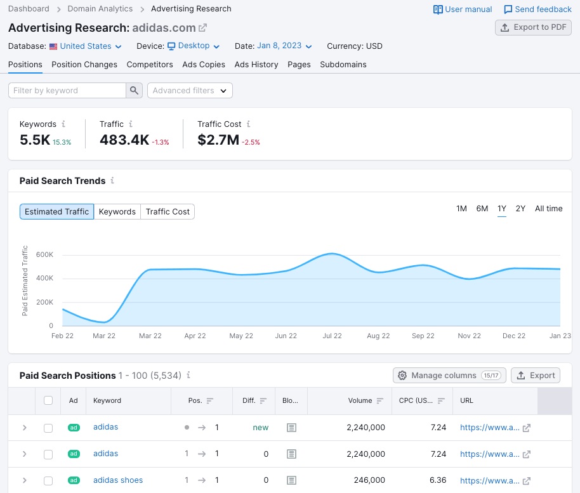The width and height of the screenshot is (580, 493).
Task: Check the second adidas row checkbox
Action: [48, 454]
